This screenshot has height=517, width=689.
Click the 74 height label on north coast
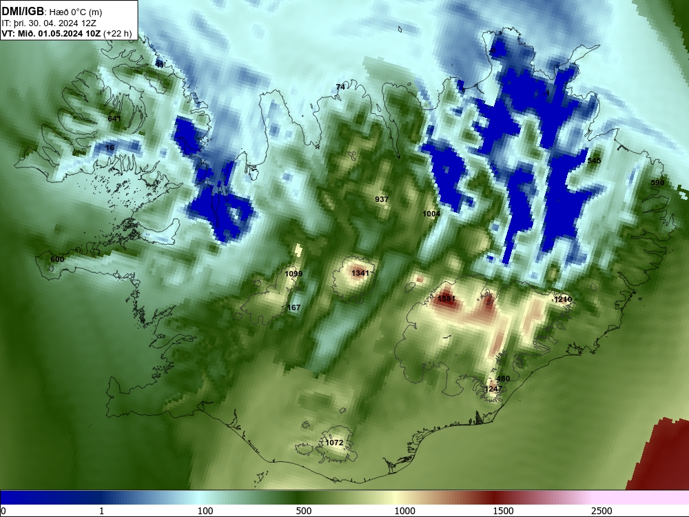[340, 88]
